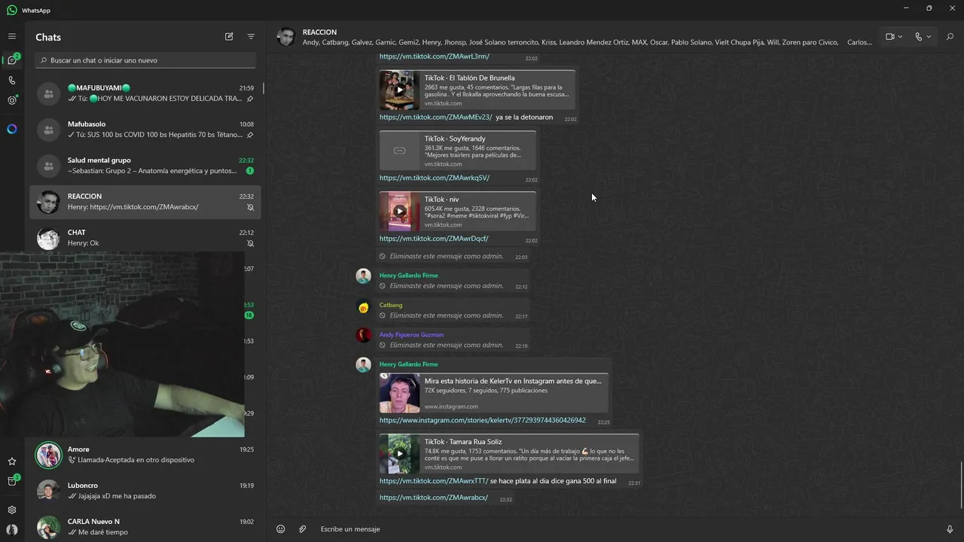Open Amore contact avatar
The image size is (964, 542).
[x=49, y=455]
